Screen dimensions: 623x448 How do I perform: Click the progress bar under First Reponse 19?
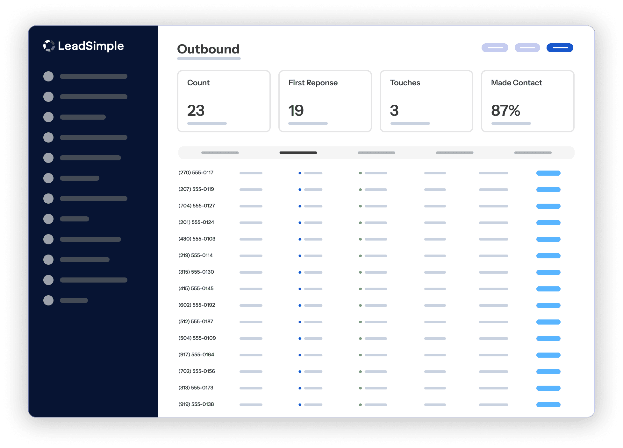[308, 123]
